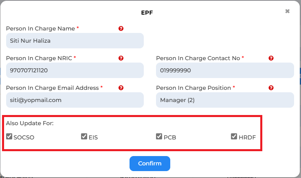Close the EPF dialog with the X icon

(288, 11)
